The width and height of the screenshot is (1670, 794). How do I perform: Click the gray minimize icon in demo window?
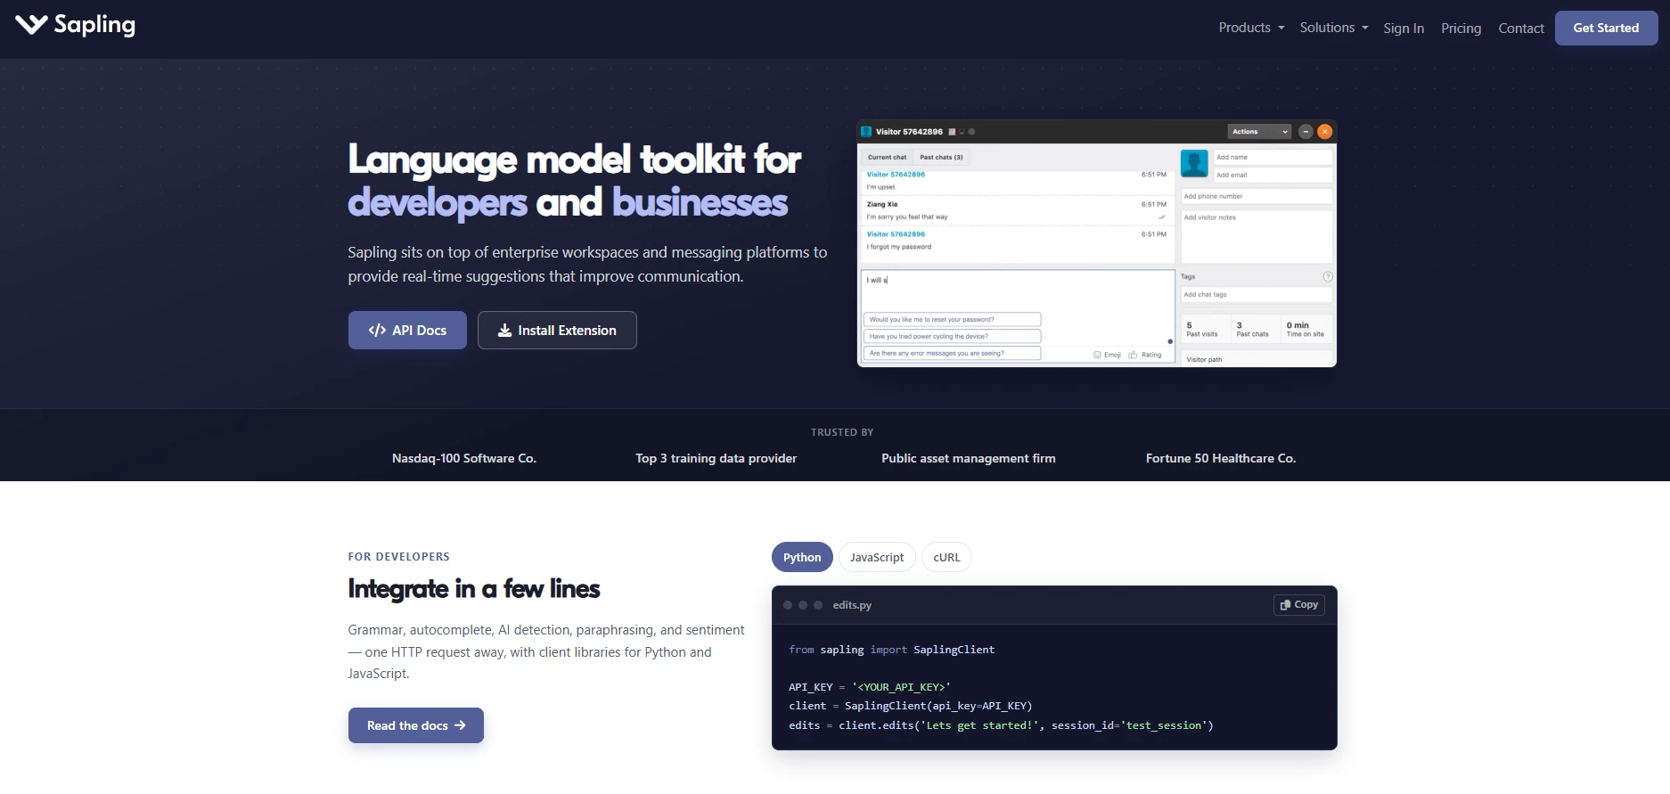tap(1306, 132)
